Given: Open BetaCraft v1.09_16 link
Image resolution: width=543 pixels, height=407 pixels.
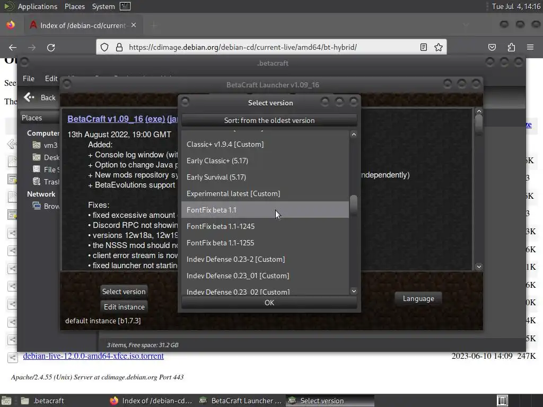Looking at the screenshot, I should point(106,119).
